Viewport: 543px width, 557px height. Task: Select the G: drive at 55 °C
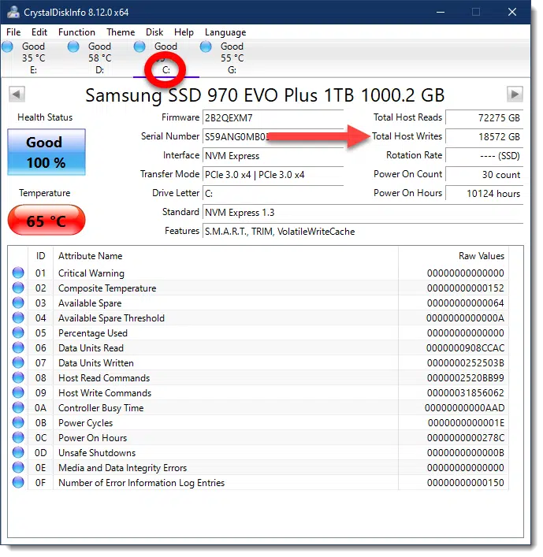(x=232, y=58)
